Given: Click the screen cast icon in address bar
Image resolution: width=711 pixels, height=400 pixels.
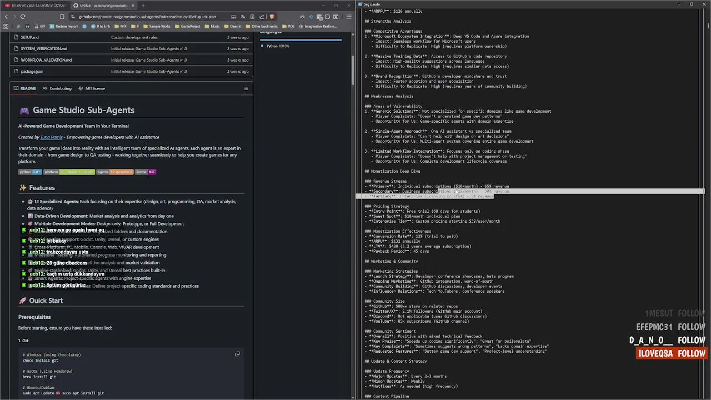Looking at the screenshot, I should click(233, 17).
